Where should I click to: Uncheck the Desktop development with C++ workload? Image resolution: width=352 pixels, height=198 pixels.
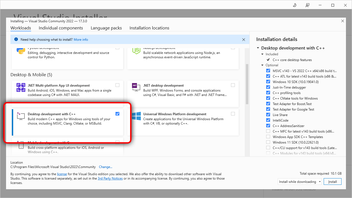tap(117, 114)
